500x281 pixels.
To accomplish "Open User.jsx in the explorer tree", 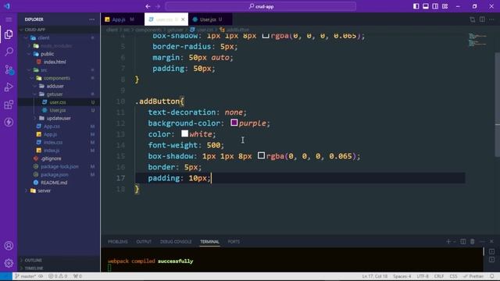I will pos(59,110).
